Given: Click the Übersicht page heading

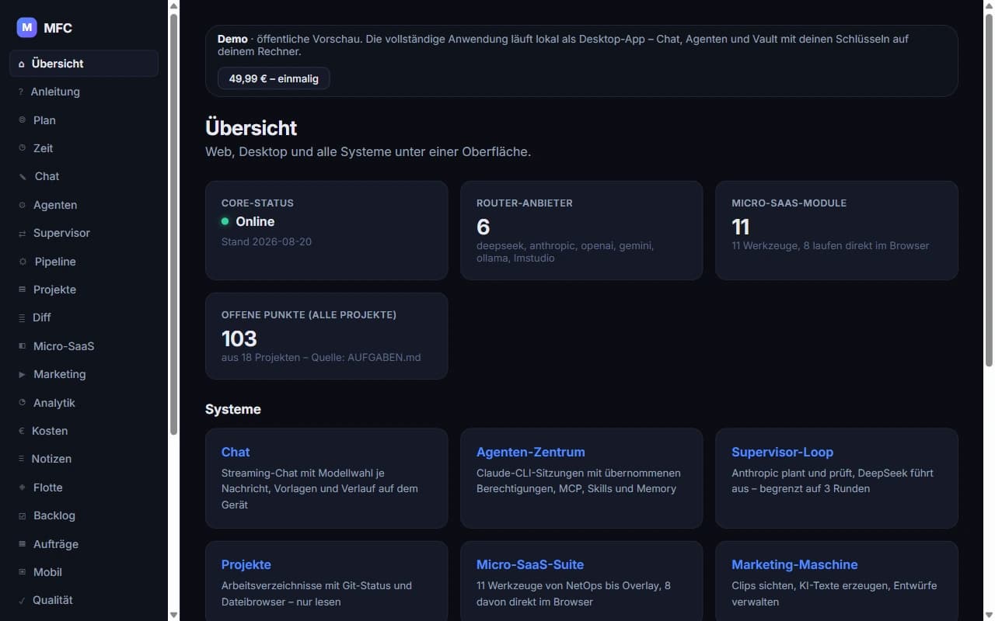Looking at the screenshot, I should pos(251,127).
